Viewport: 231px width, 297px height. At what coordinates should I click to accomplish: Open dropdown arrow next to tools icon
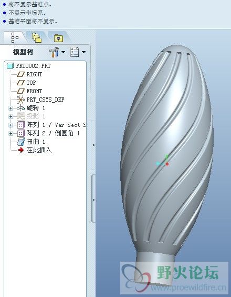[63, 52]
